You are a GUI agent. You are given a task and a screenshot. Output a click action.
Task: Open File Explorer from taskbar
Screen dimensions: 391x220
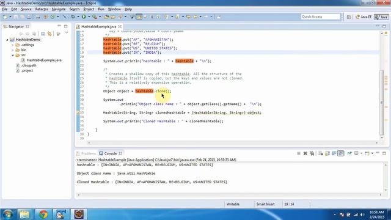pyautogui.click(x=24, y=215)
